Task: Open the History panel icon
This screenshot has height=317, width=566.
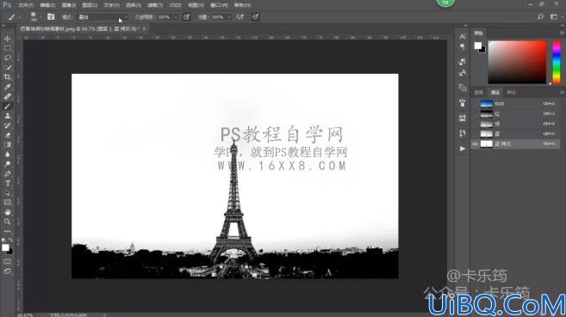Action: [463, 133]
